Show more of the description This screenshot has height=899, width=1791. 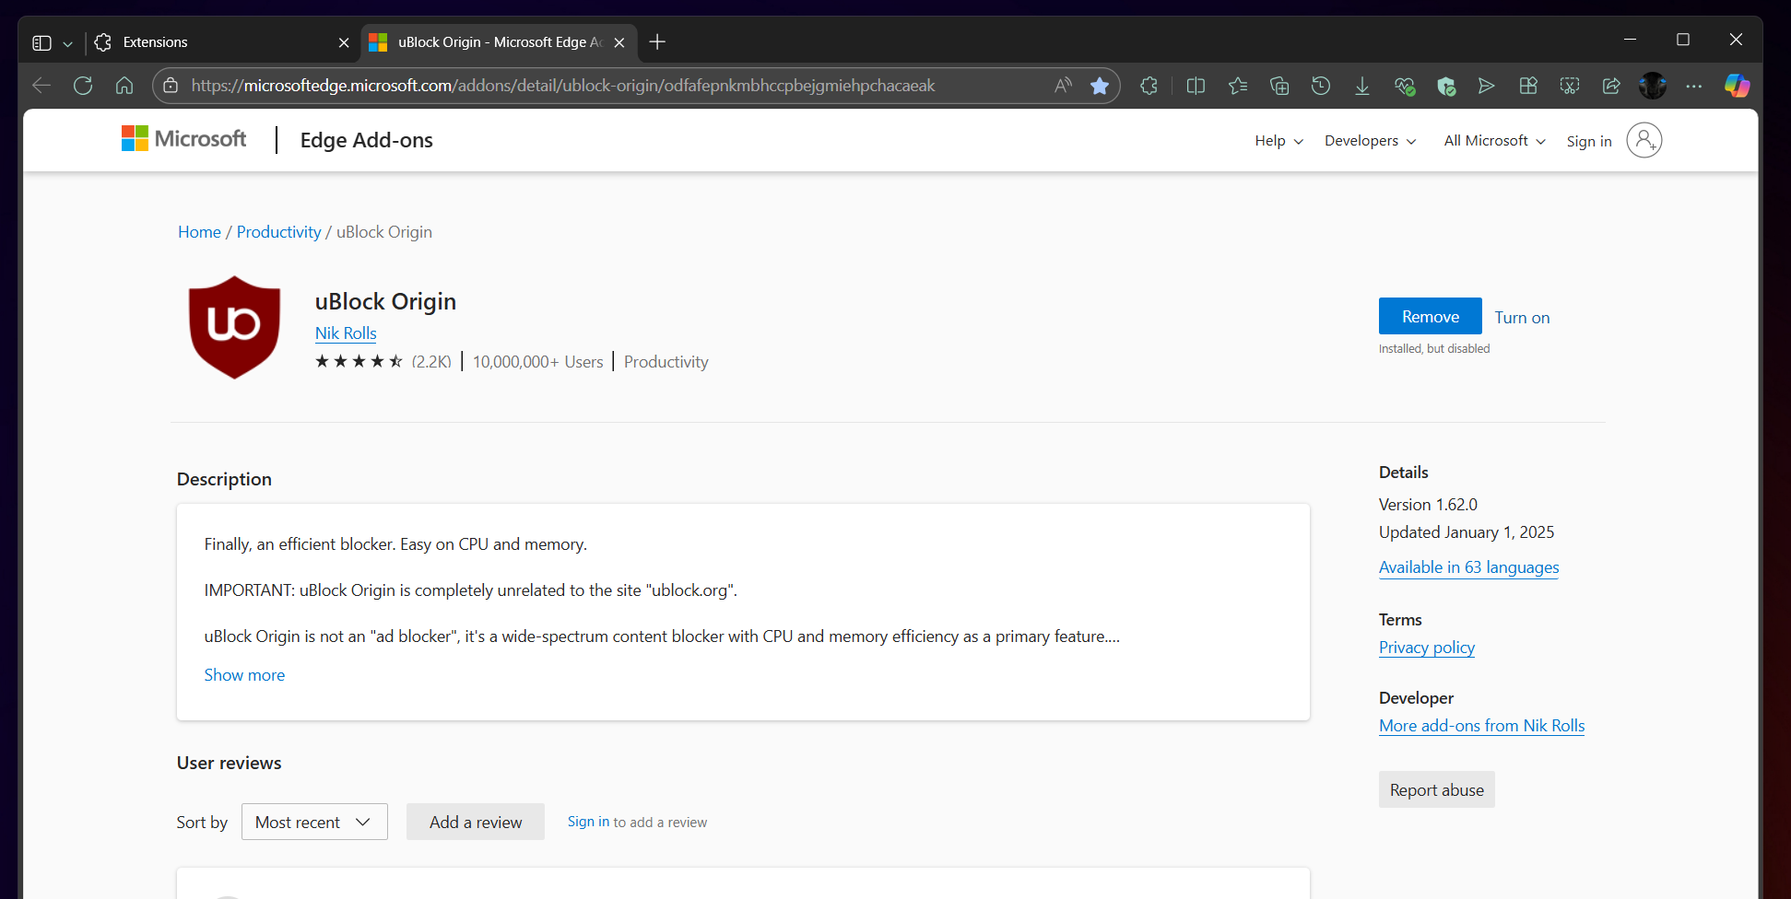pyautogui.click(x=244, y=675)
